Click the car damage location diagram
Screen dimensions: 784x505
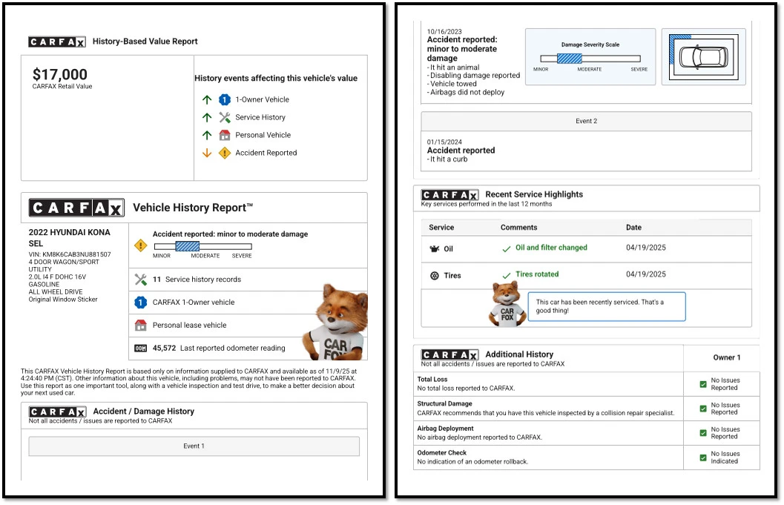703,57
